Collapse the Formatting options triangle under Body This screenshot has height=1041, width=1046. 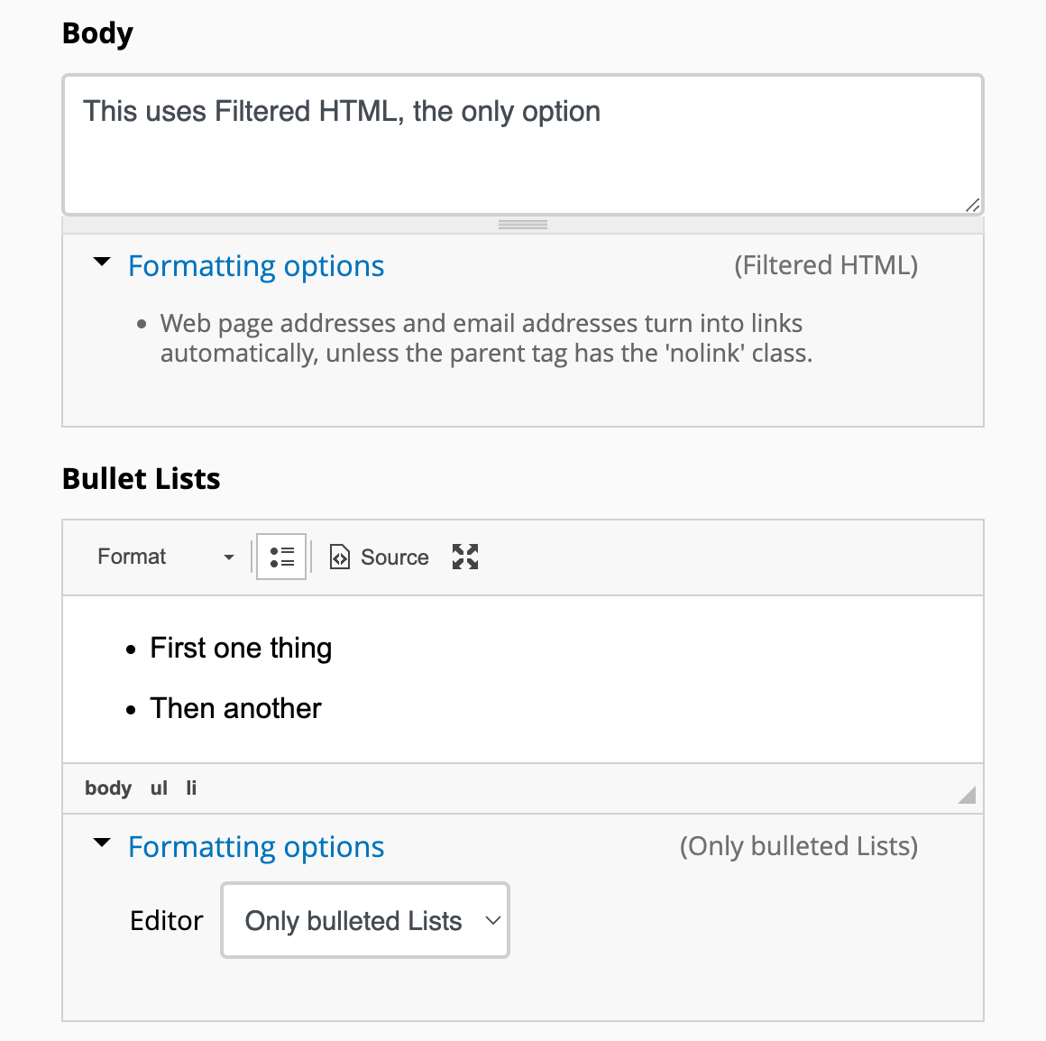[102, 263]
